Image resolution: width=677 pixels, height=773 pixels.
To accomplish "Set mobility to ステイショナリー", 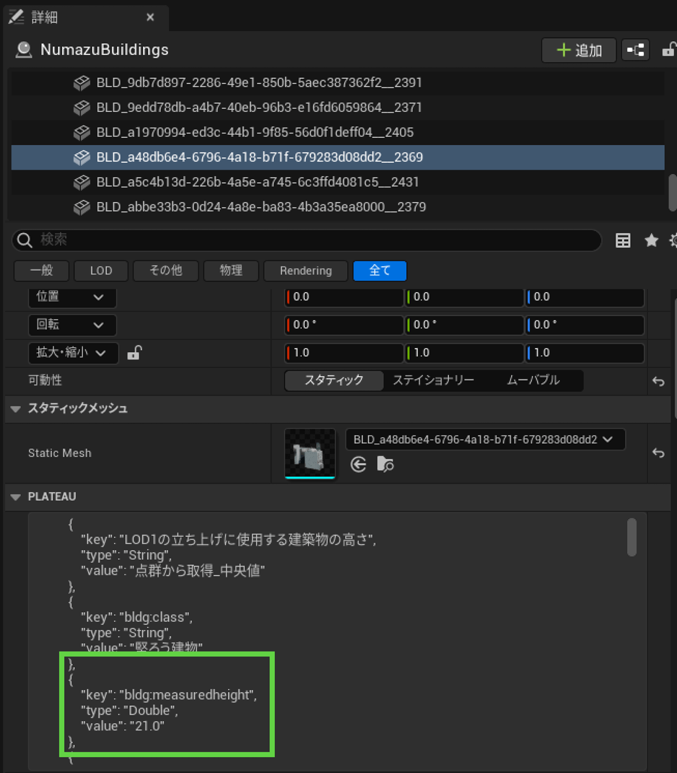I will (433, 380).
